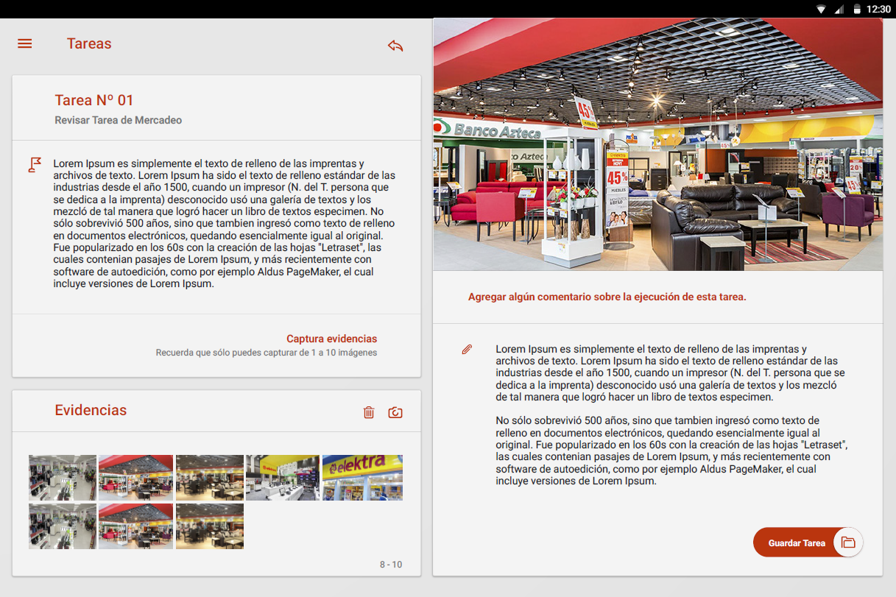
Task: Click the flag icon beside task description
Action: point(35,164)
